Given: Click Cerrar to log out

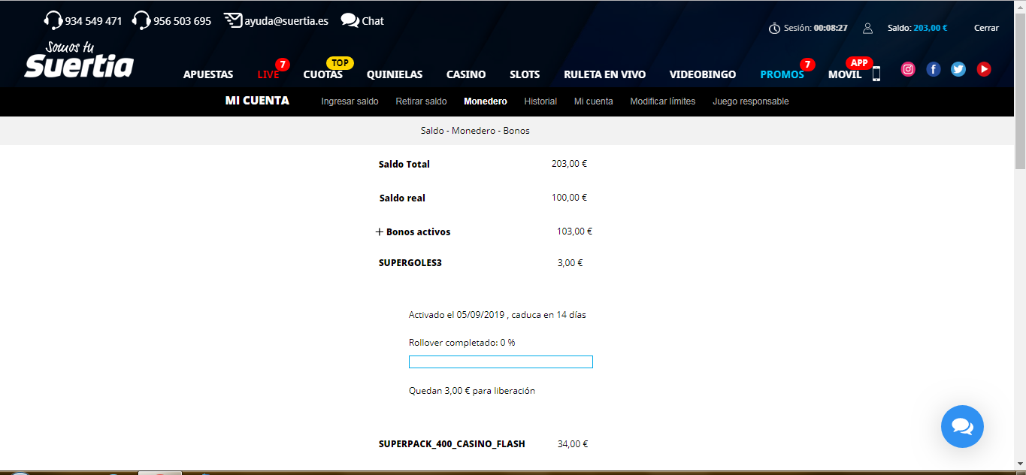Looking at the screenshot, I should pyautogui.click(x=986, y=28).
